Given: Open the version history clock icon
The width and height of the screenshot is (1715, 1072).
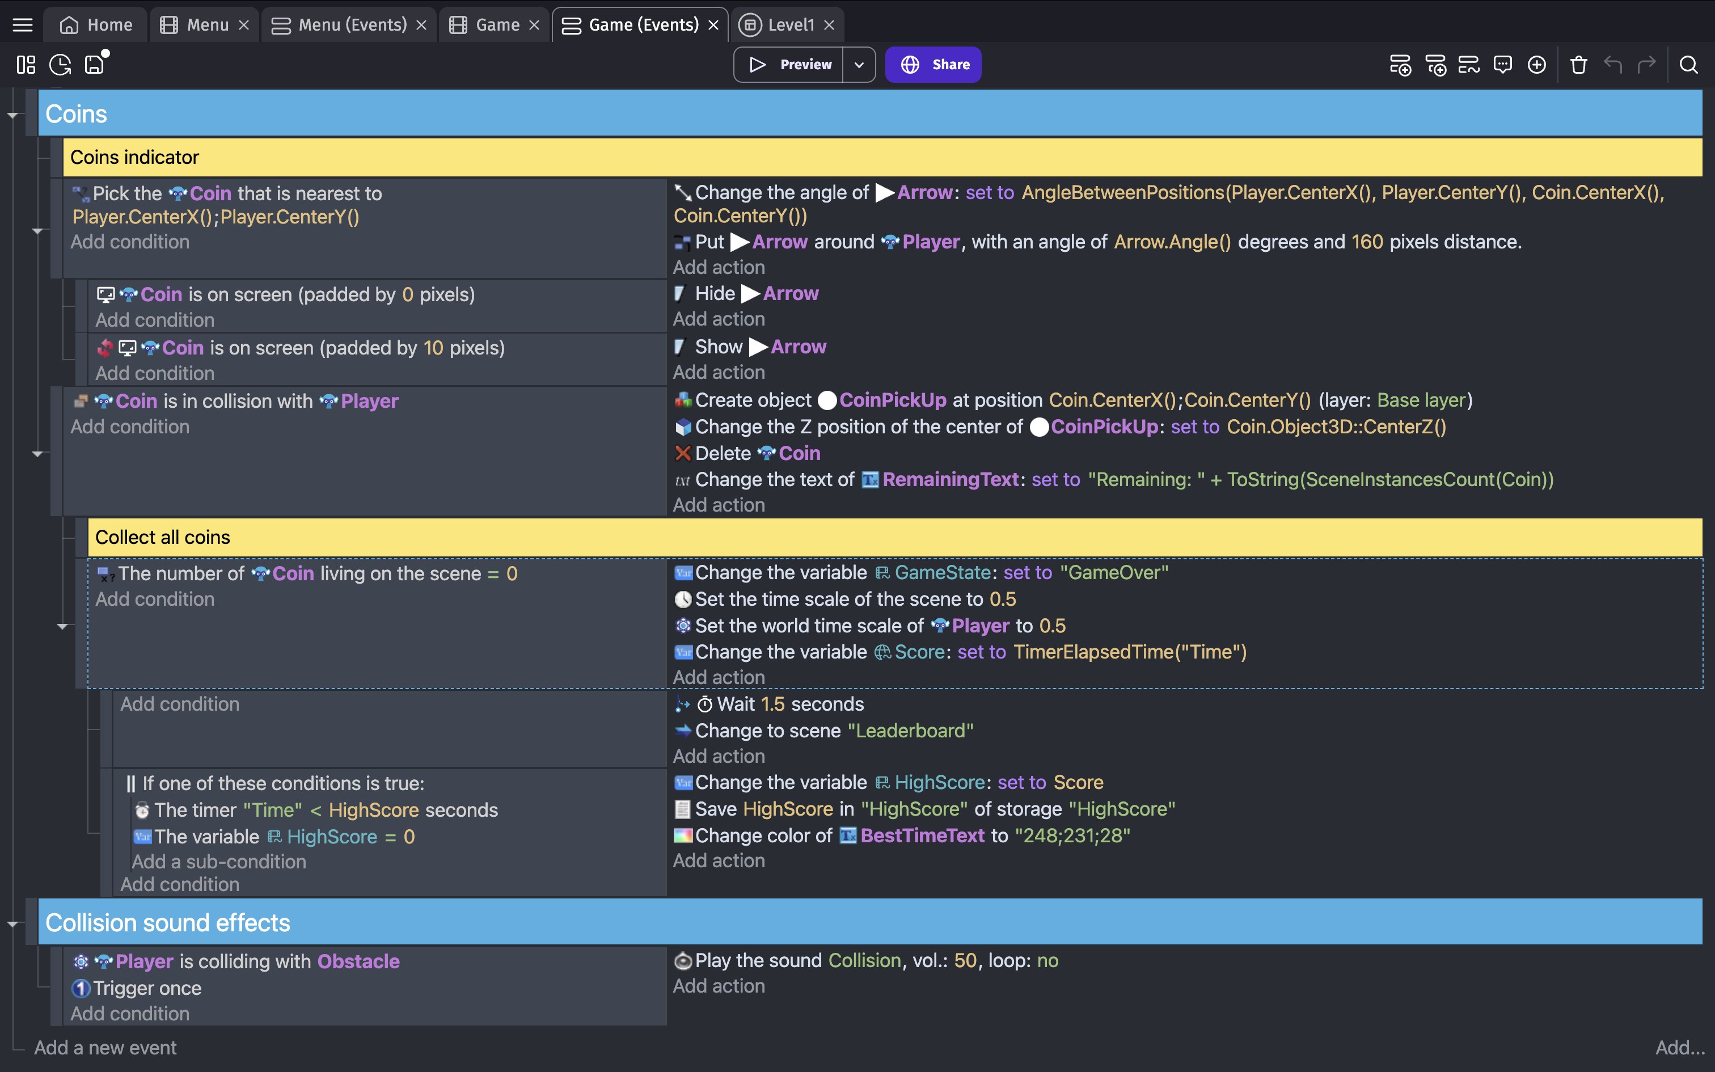Looking at the screenshot, I should tap(60, 65).
